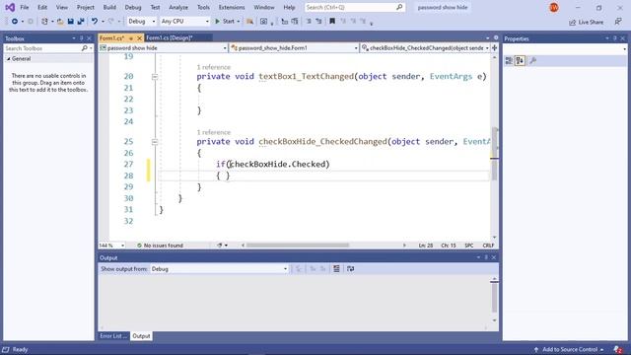This screenshot has width=631, height=355.
Task: Click the Open File folder icon
Action: pyautogui.click(x=60, y=22)
